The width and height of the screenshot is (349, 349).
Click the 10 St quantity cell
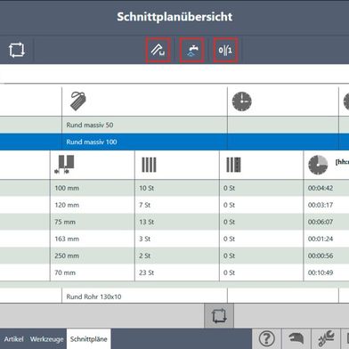177,188
